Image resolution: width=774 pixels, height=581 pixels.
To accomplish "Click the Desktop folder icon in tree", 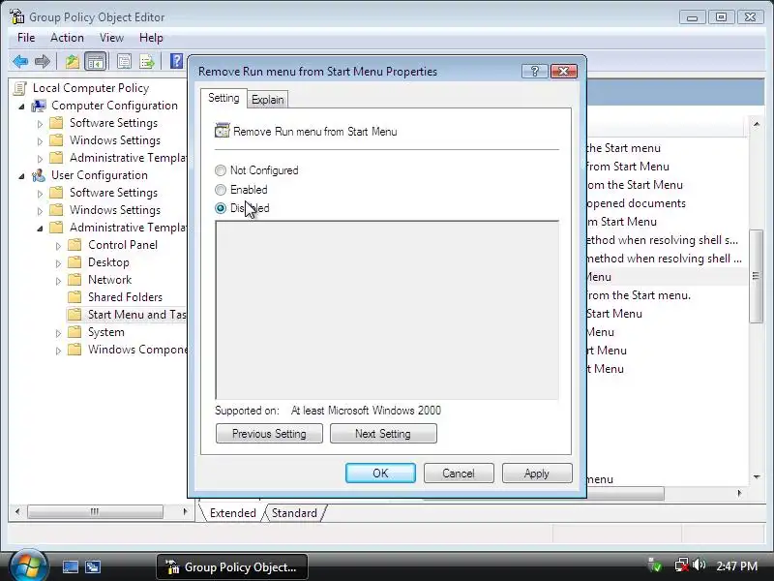I will (x=74, y=262).
